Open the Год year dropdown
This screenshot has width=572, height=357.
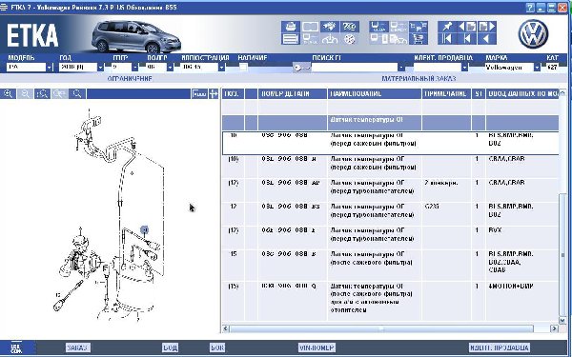pos(101,68)
